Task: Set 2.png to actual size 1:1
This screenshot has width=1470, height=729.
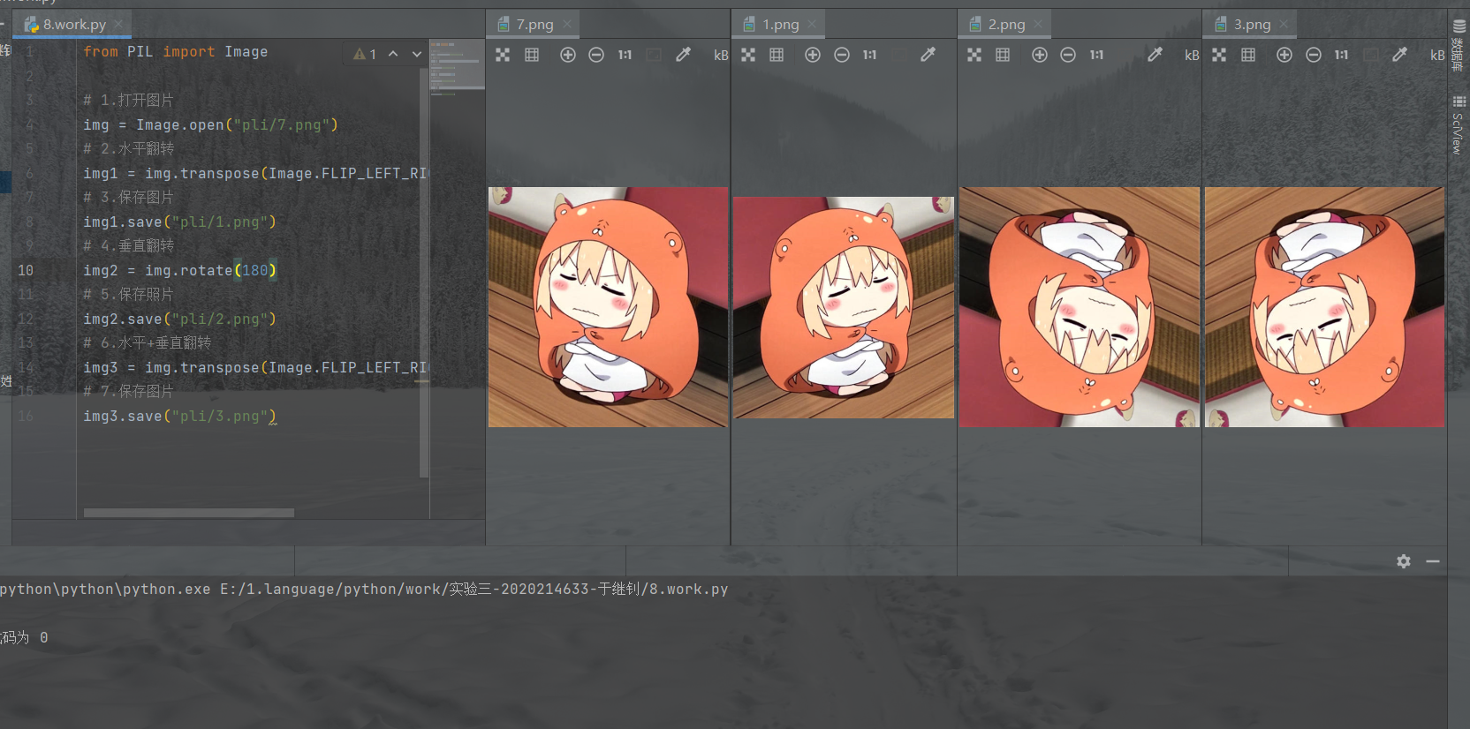Action: click(x=1096, y=55)
